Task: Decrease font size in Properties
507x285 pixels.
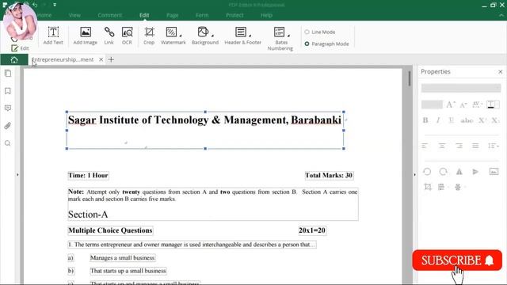Action: pyautogui.click(x=463, y=104)
